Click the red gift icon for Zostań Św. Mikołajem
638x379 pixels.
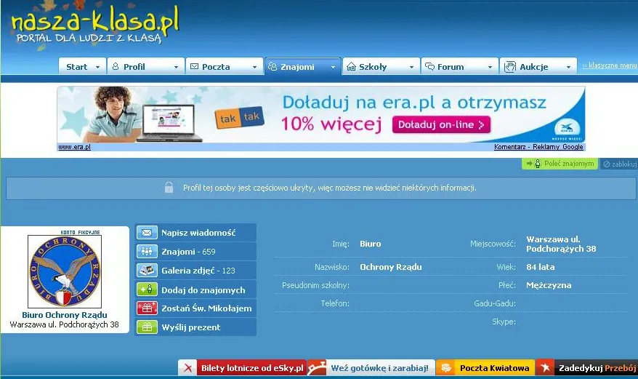(x=147, y=308)
